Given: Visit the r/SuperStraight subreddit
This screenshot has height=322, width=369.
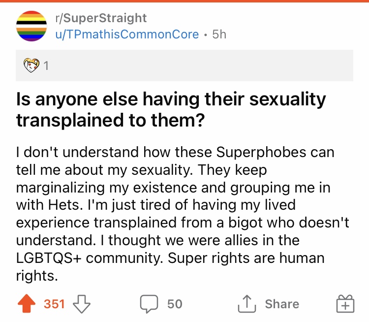Looking at the screenshot, I should [101, 18].
